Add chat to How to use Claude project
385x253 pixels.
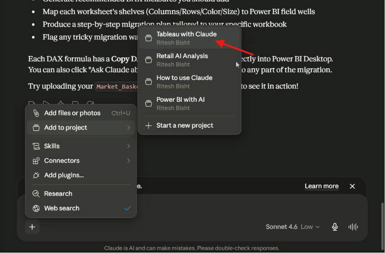click(x=189, y=82)
